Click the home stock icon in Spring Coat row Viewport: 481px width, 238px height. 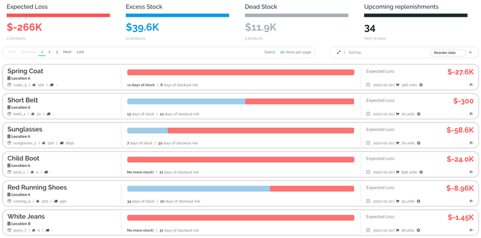tap(34, 85)
